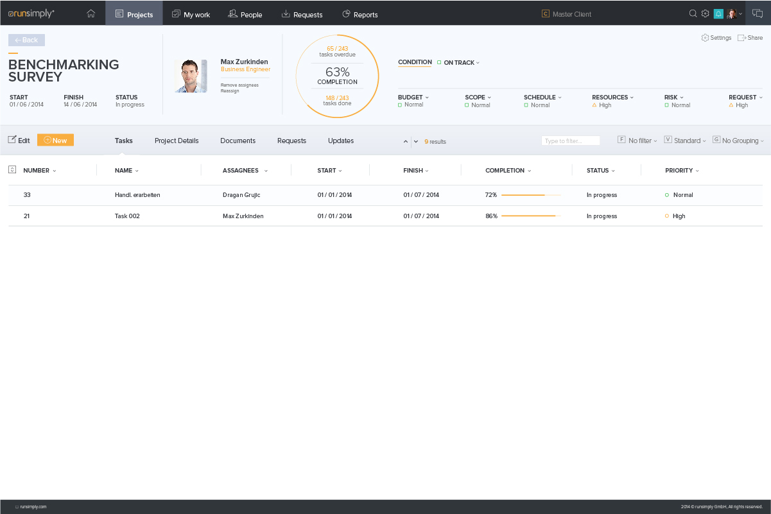Click the Back button
The height and width of the screenshot is (514, 771).
[26, 40]
